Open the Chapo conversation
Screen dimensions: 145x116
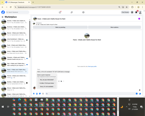point(14,95)
